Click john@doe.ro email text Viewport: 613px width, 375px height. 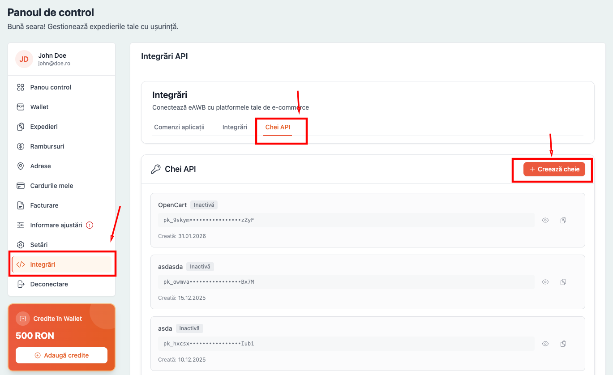54,64
